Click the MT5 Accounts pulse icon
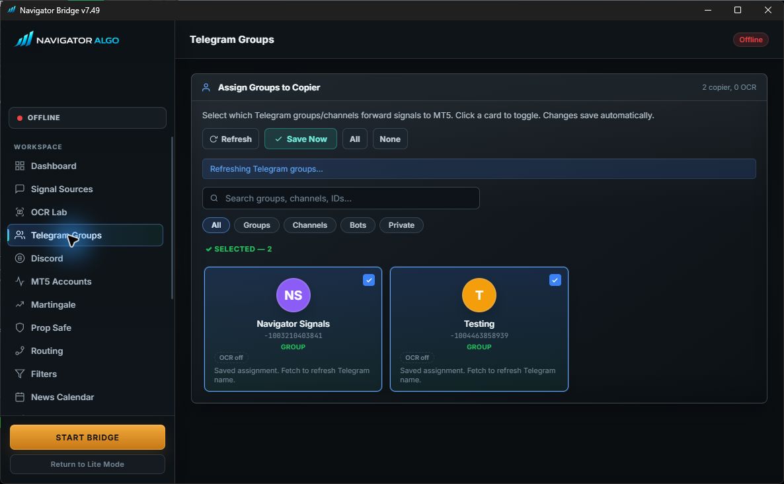 pyautogui.click(x=19, y=281)
